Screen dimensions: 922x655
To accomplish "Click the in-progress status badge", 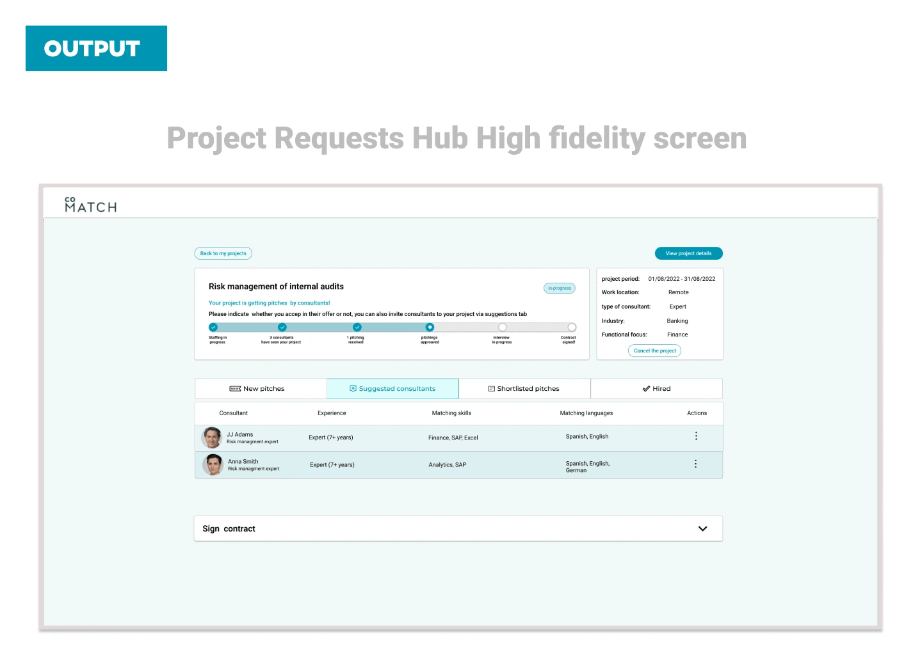I will [560, 288].
